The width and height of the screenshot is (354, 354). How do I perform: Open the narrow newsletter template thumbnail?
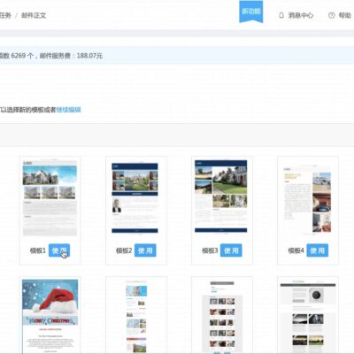click(136, 316)
